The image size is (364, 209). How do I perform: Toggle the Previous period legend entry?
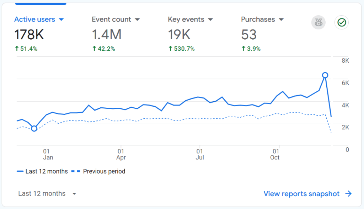tap(104, 171)
